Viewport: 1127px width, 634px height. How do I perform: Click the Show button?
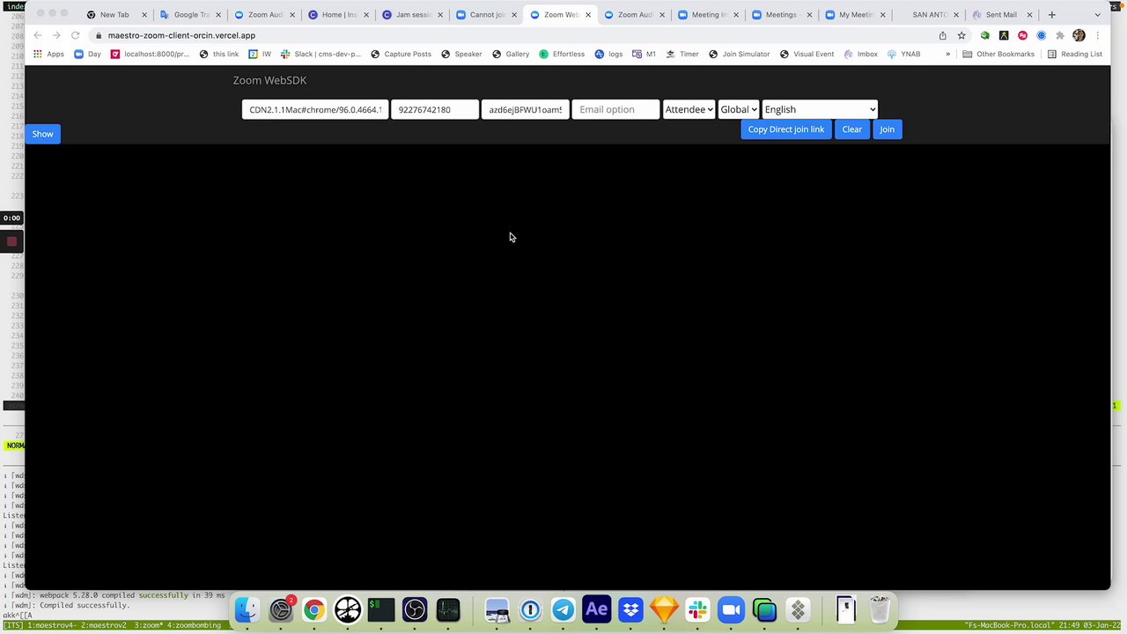click(x=42, y=134)
